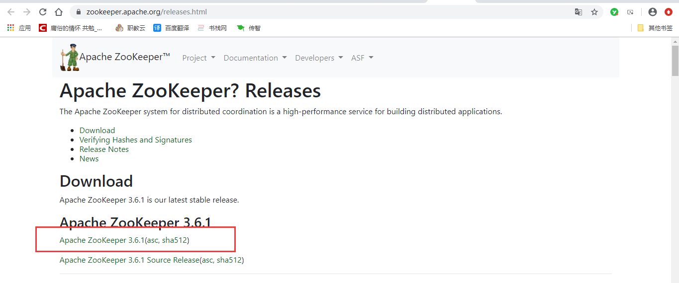Click the red update arrow icon
Image resolution: width=679 pixels, height=283 pixels.
(x=669, y=12)
